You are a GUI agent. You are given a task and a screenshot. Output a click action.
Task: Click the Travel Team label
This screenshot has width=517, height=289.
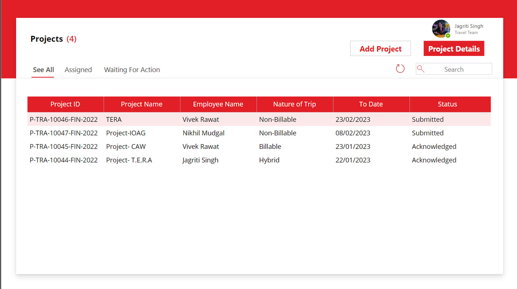(x=466, y=33)
